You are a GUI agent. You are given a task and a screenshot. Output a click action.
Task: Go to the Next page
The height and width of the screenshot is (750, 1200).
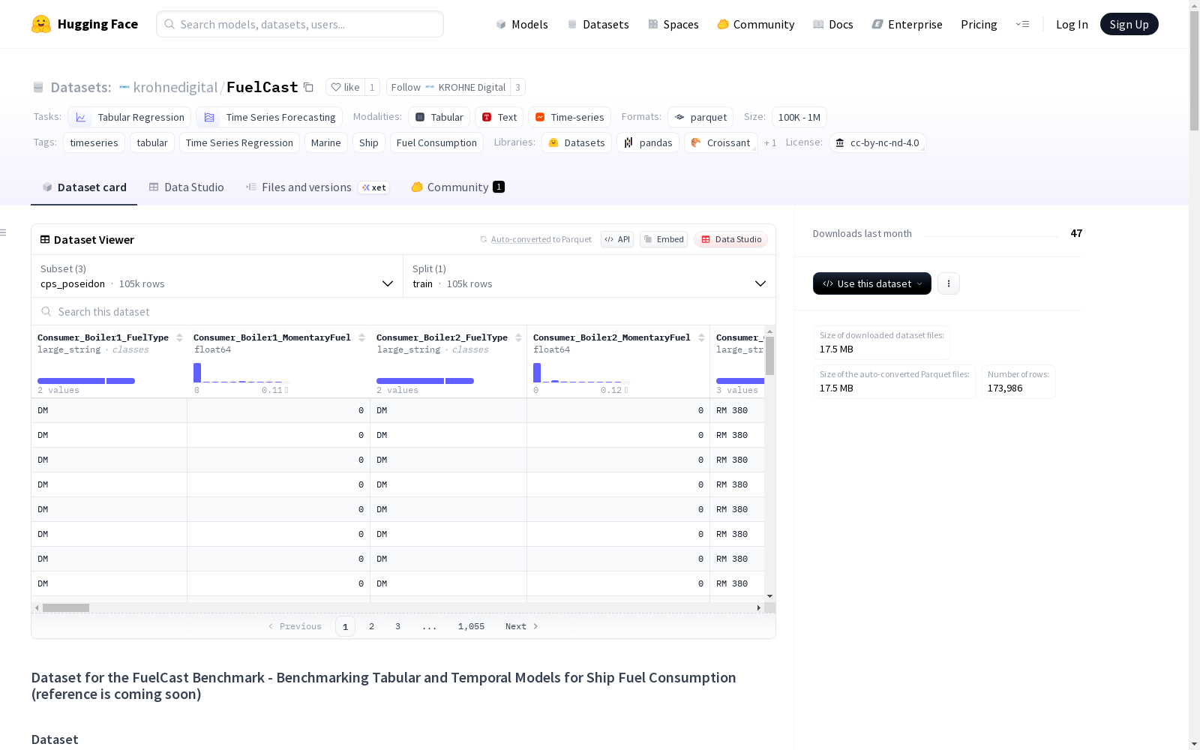click(522, 626)
